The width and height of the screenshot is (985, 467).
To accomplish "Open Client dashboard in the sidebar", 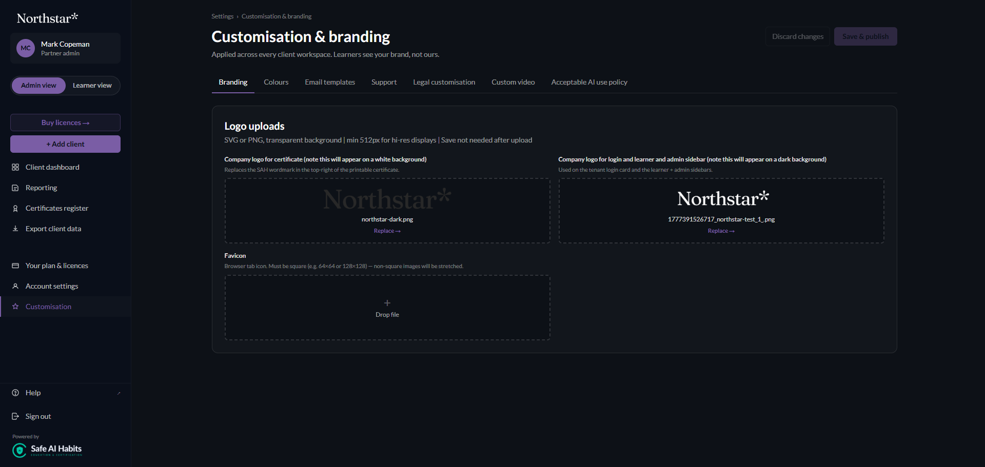I will coord(65,167).
